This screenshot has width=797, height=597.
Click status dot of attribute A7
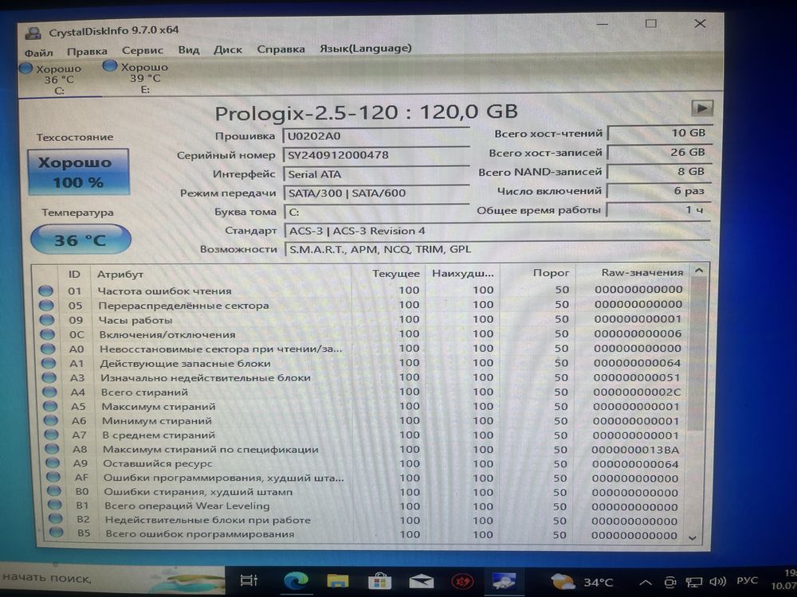click(x=51, y=435)
